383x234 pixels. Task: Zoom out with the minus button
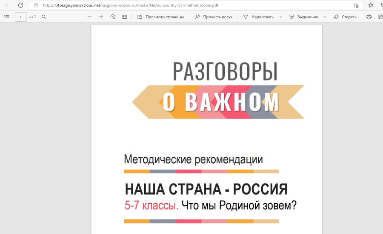pyautogui.click(x=89, y=17)
